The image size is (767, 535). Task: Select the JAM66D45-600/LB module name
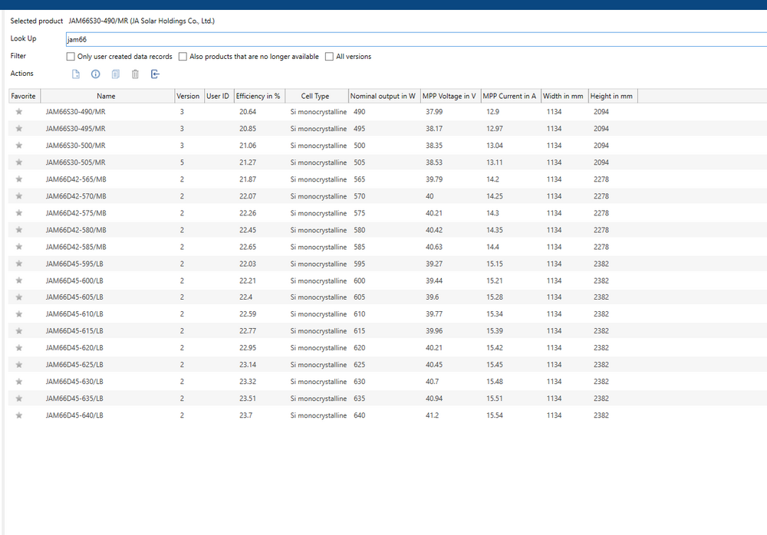click(74, 281)
